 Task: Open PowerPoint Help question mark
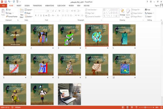click(x=147, y=2)
